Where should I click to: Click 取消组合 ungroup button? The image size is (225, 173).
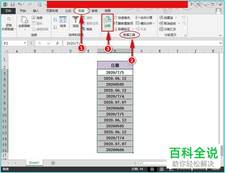(168, 23)
